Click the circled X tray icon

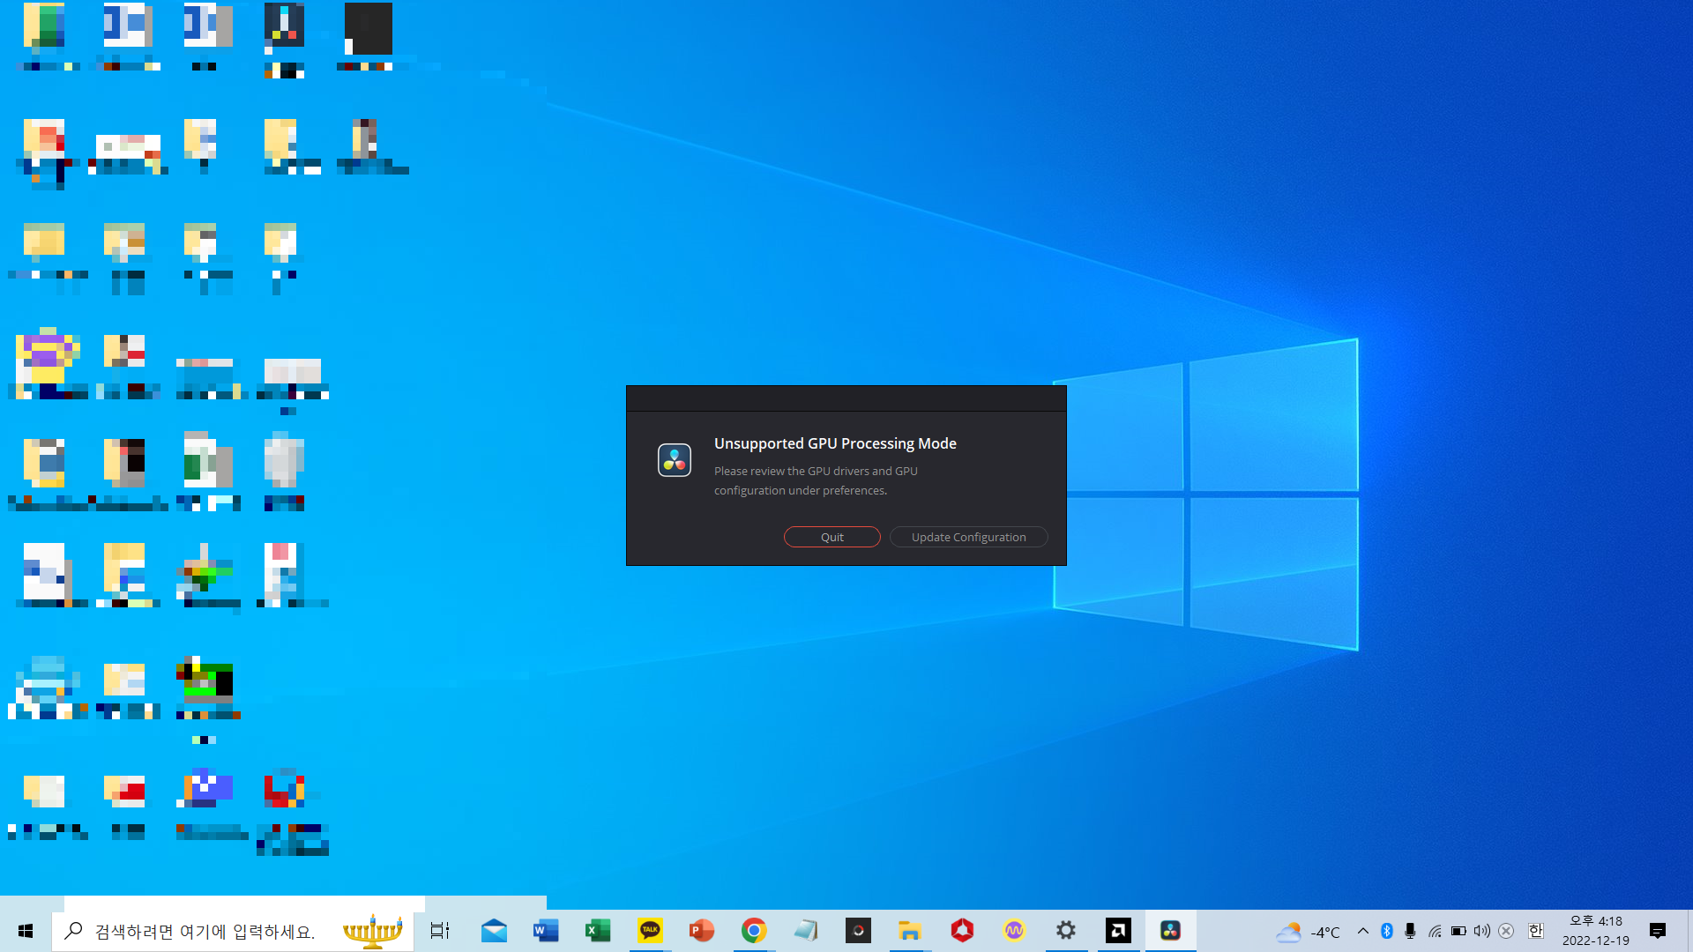[x=1506, y=931]
